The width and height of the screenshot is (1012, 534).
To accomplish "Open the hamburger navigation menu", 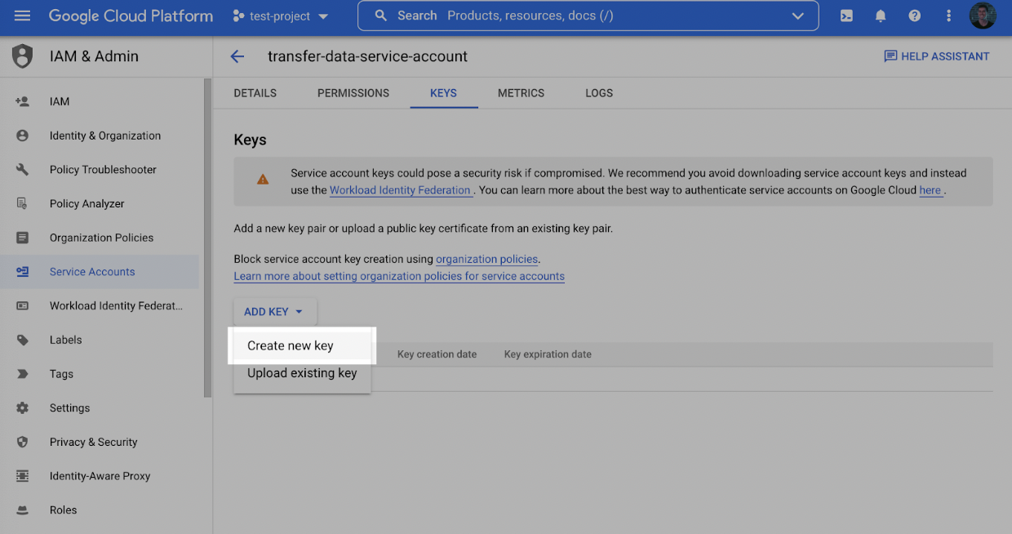I will pos(22,16).
